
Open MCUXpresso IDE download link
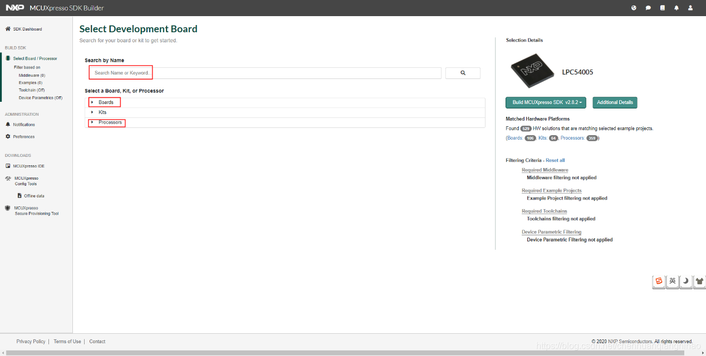[29, 166]
